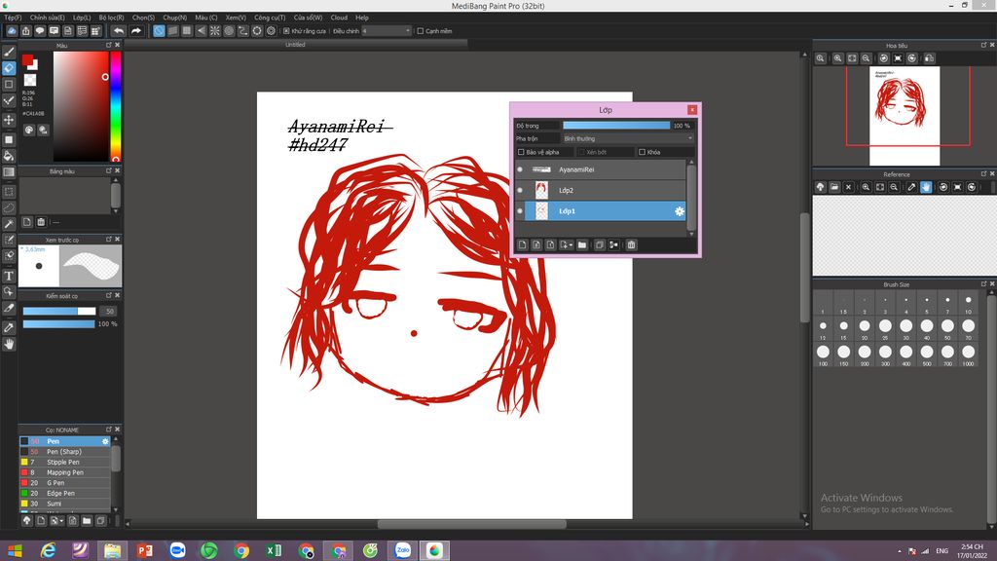Click the Undo arrow in the toolbar
This screenshot has width=997, height=561.
pos(119,30)
